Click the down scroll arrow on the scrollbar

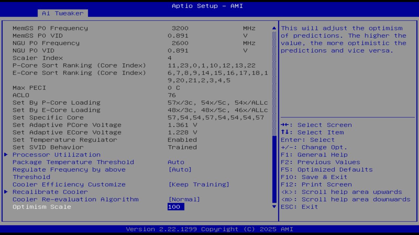274,207
